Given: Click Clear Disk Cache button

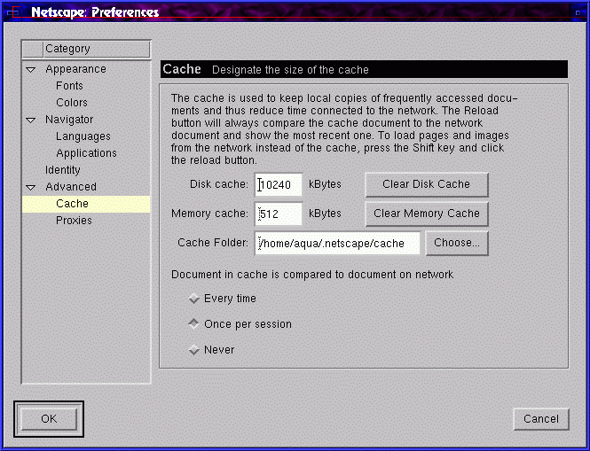Looking at the screenshot, I should [427, 184].
